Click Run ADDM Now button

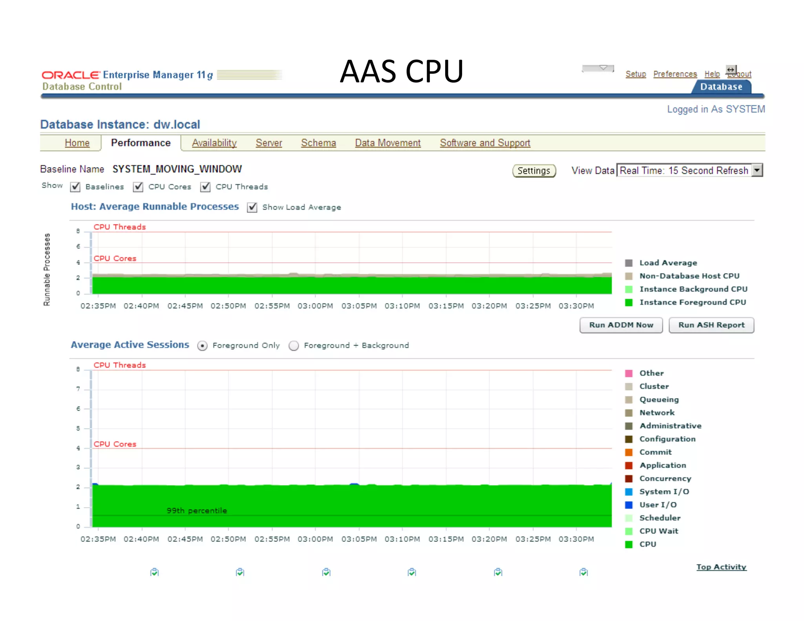[x=621, y=325]
